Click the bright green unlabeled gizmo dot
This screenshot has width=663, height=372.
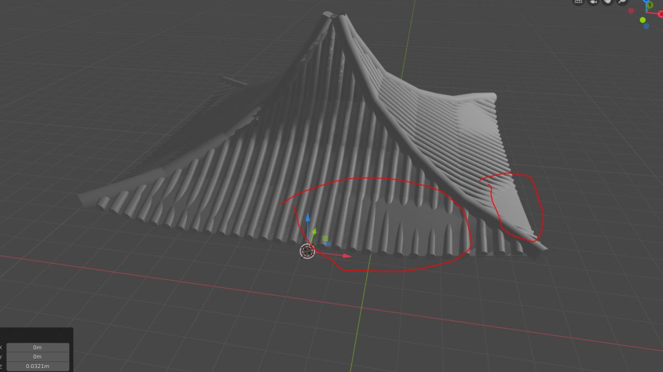pyautogui.click(x=643, y=20)
